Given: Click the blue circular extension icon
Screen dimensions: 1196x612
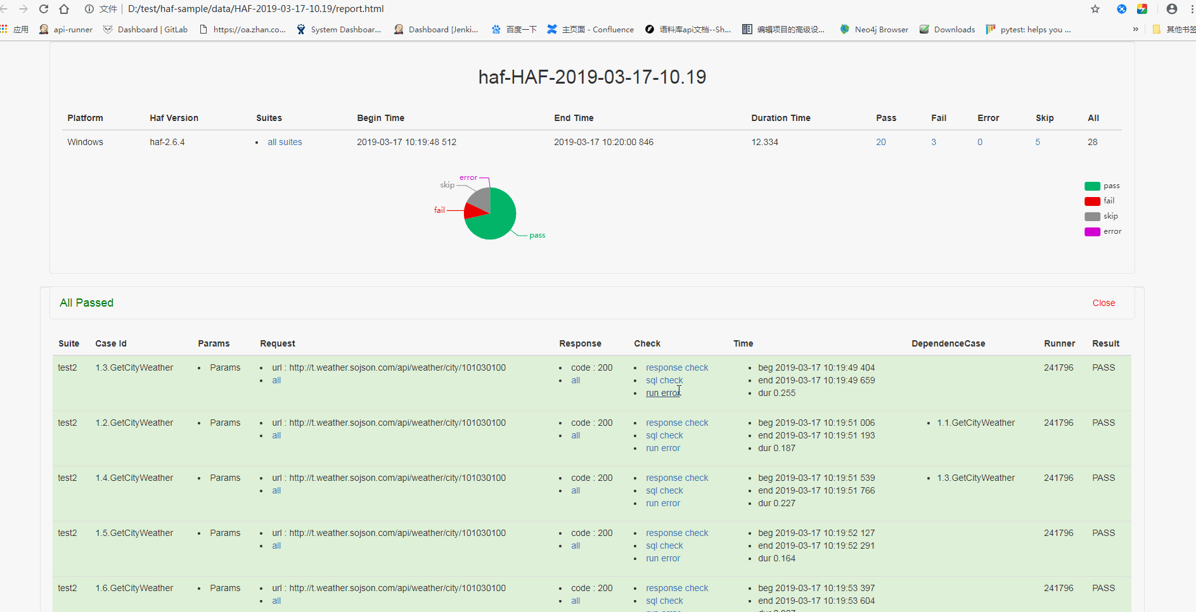Looking at the screenshot, I should click(x=1121, y=9).
